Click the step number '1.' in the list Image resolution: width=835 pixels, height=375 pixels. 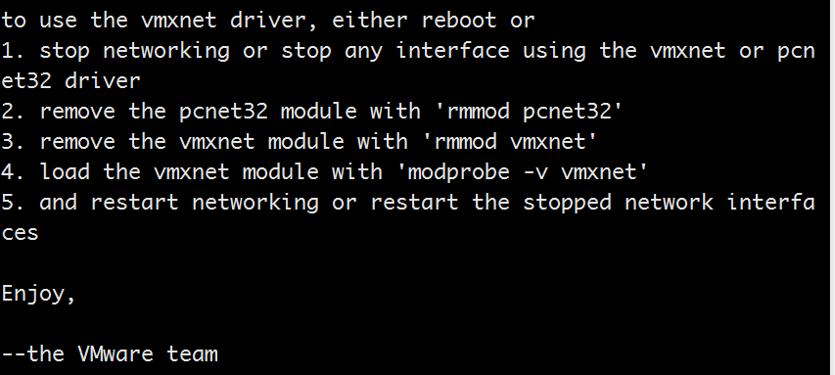(x=13, y=51)
